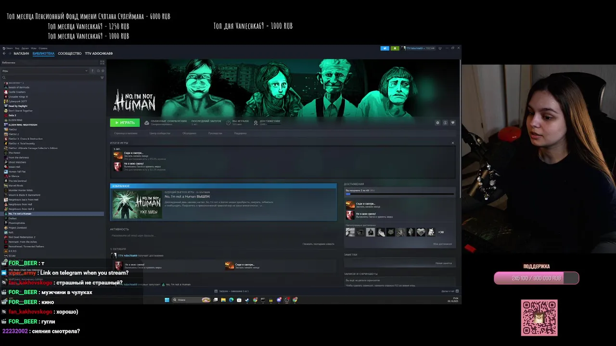The width and height of the screenshot is (616, 346).
Task: Select Don't Starve Together in the library
Action: (20, 111)
